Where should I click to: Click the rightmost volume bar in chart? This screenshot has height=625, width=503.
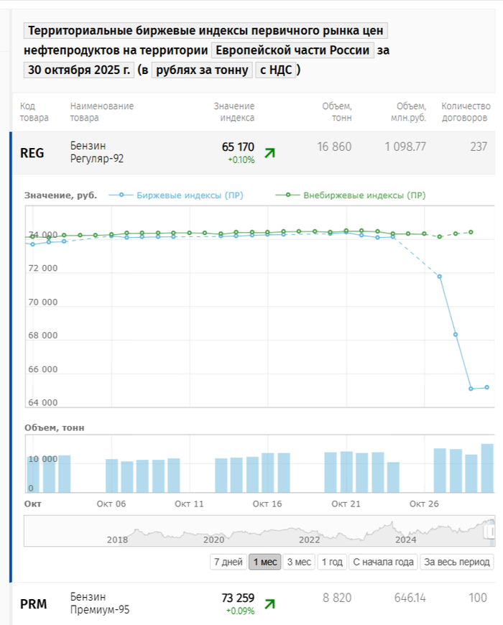tap(486, 468)
